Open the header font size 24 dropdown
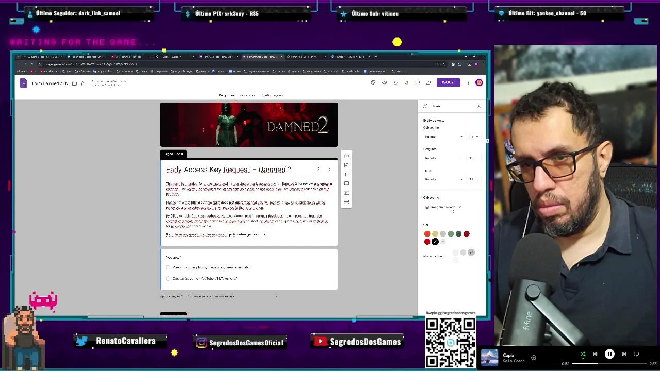This screenshot has width=660, height=371. coord(473,137)
